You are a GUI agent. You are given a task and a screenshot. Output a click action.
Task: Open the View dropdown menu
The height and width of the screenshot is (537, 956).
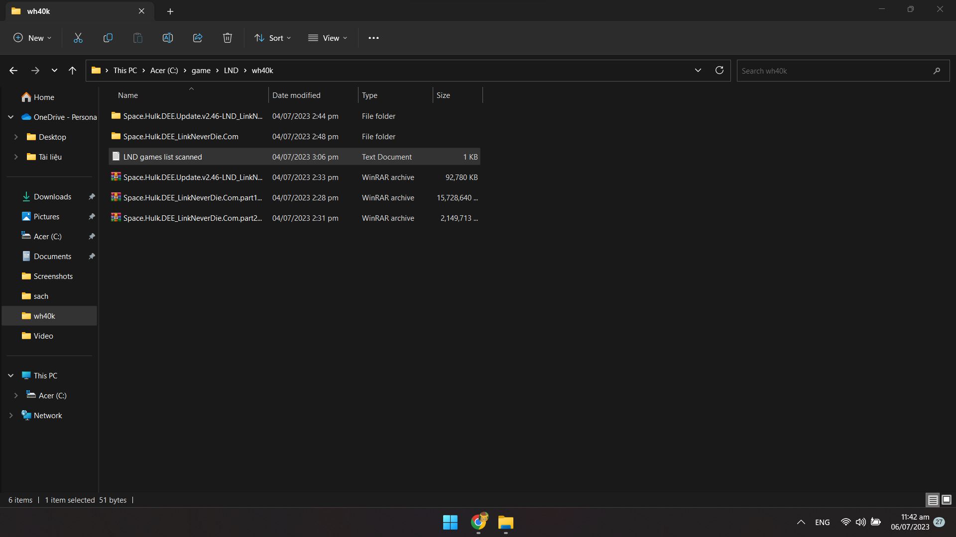pyautogui.click(x=328, y=38)
